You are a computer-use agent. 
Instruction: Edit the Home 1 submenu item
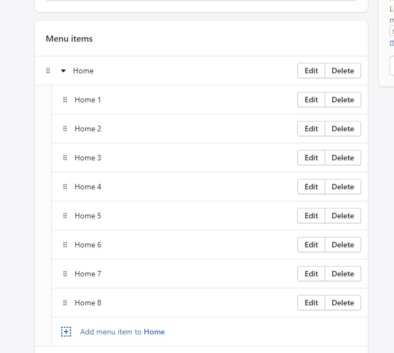pyautogui.click(x=311, y=100)
